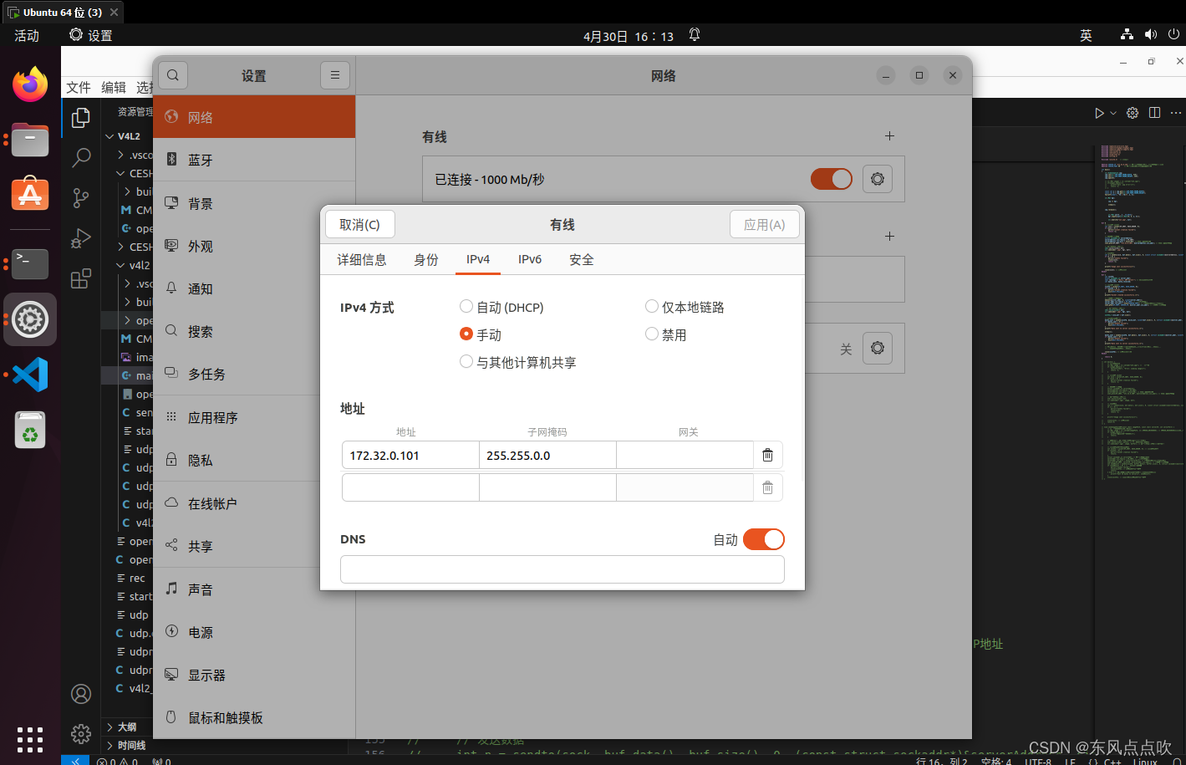Open VS Code Extensions icon

[81, 278]
